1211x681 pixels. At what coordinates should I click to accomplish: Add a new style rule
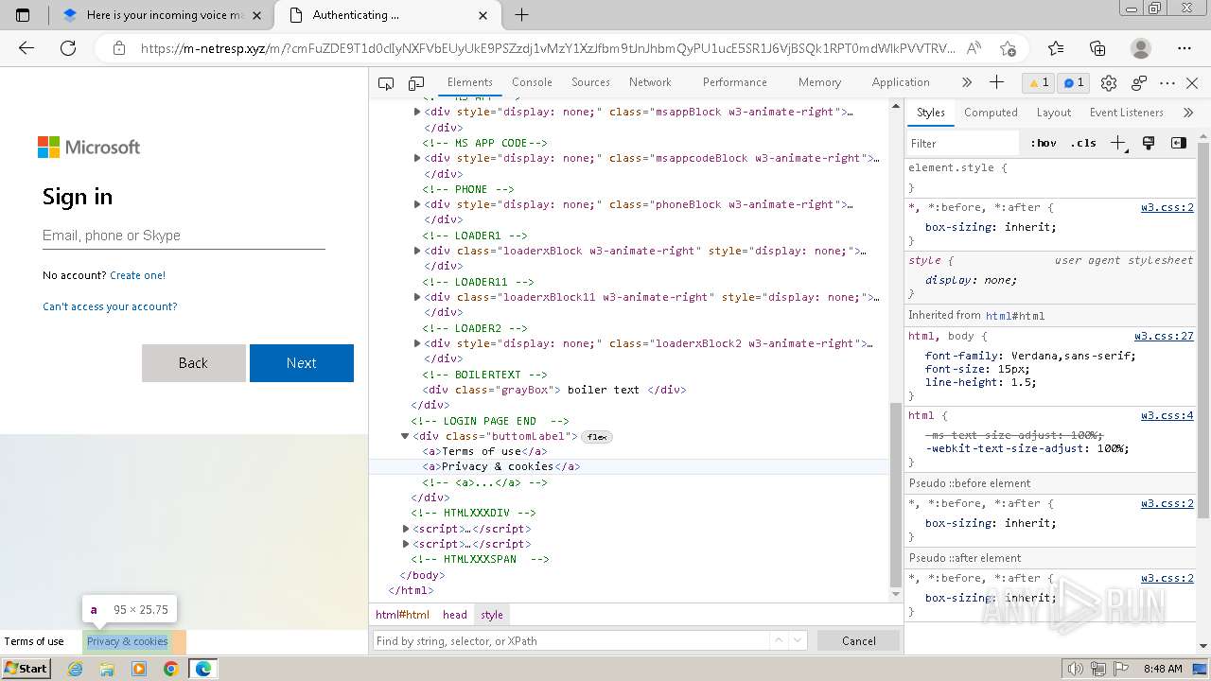[1118, 143]
